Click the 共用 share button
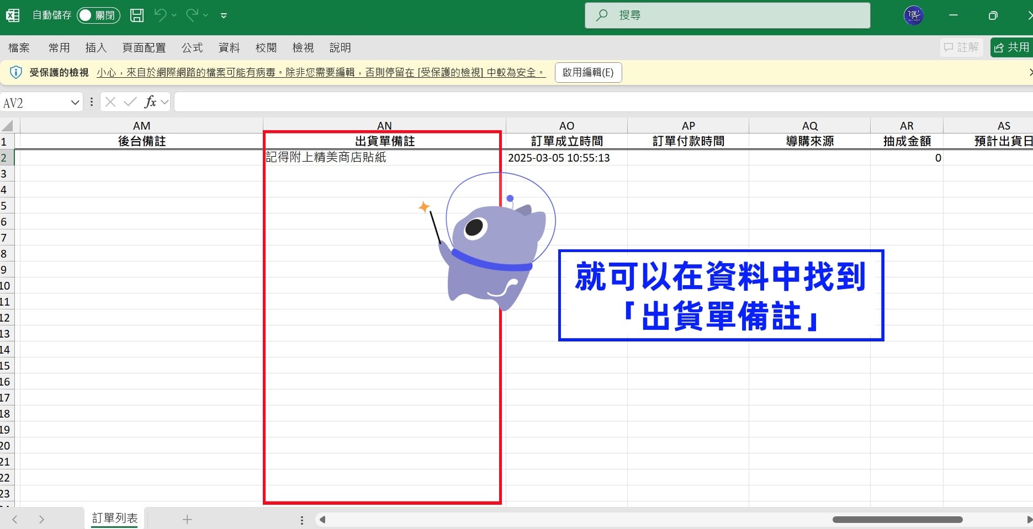 tap(1011, 47)
